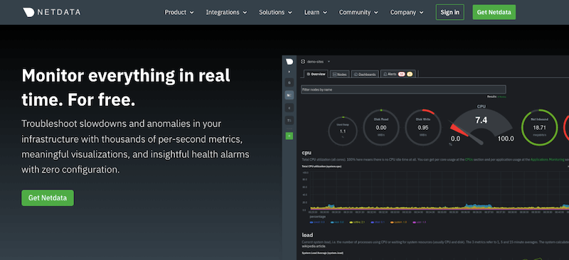This screenshot has width=569, height=260.
Task: Expand the Company menu
Action: [407, 12]
